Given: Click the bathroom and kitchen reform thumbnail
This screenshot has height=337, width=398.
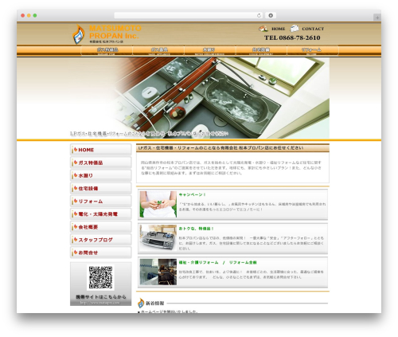Looking at the screenshot, I should (x=158, y=272).
